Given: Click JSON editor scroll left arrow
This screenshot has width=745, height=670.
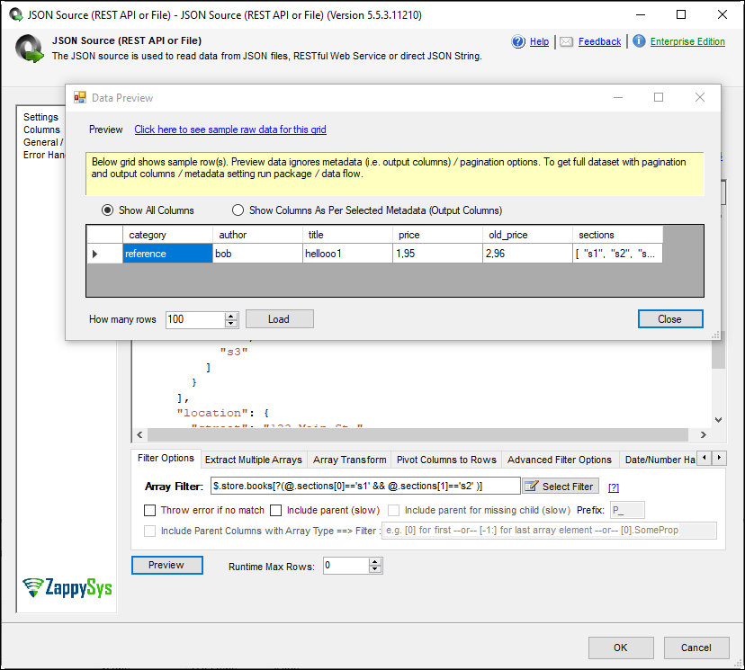Looking at the screenshot, I should click(x=139, y=434).
